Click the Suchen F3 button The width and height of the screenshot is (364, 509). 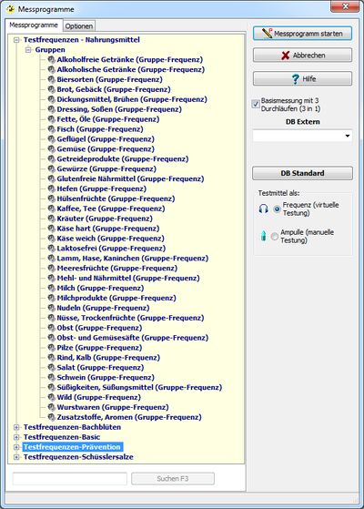[173, 478]
